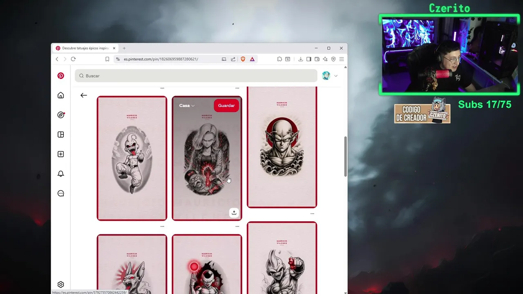Open the Brave Shields lion icon
Screen dimensions: 523x294
(243, 59)
